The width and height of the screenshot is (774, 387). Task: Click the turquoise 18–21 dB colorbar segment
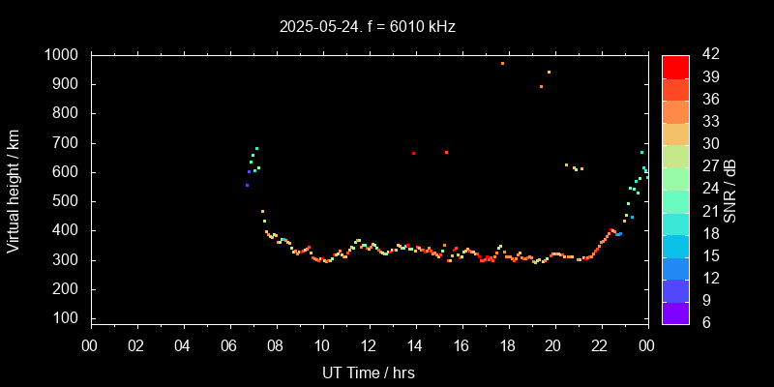675,223
